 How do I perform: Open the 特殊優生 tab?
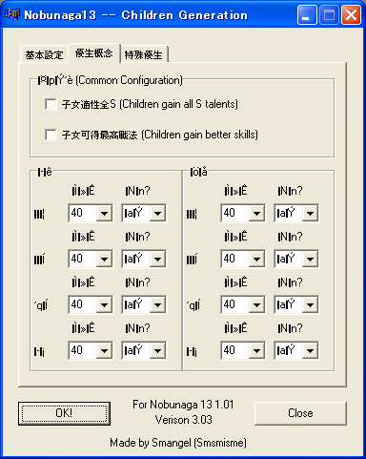(144, 54)
